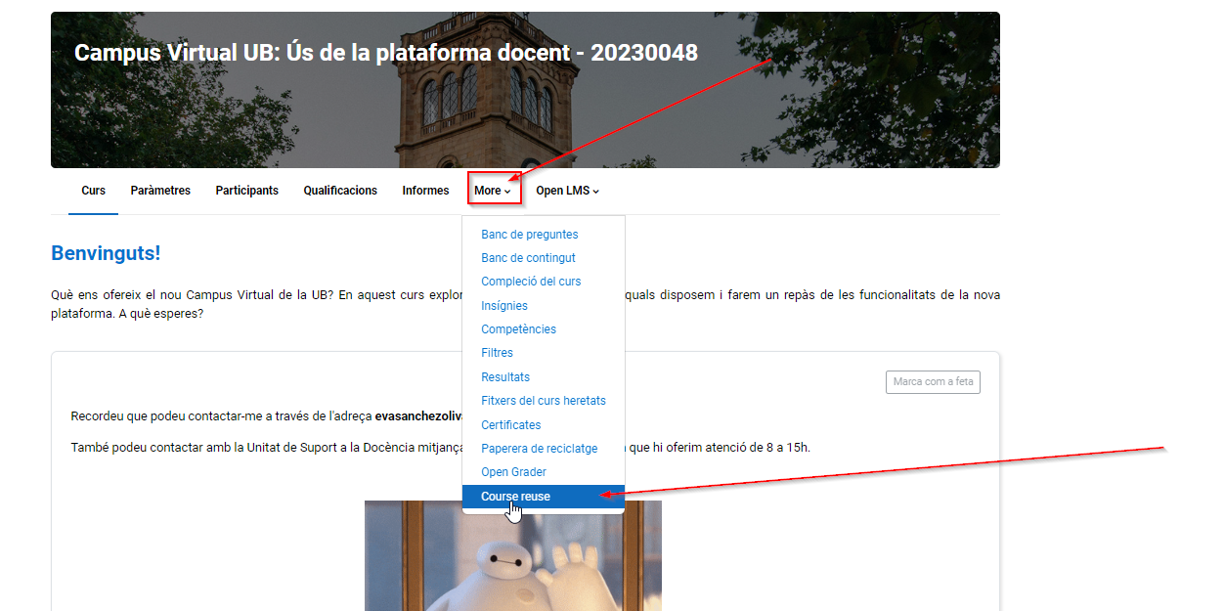This screenshot has width=1224, height=611.
Task: Click Open Grader in the menu
Action: coord(513,472)
